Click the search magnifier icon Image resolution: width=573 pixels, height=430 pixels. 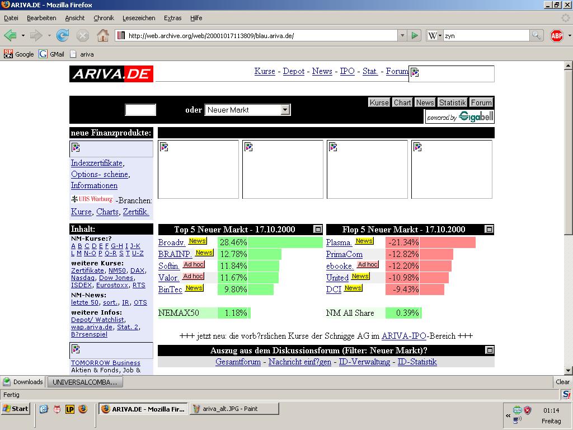(x=536, y=35)
